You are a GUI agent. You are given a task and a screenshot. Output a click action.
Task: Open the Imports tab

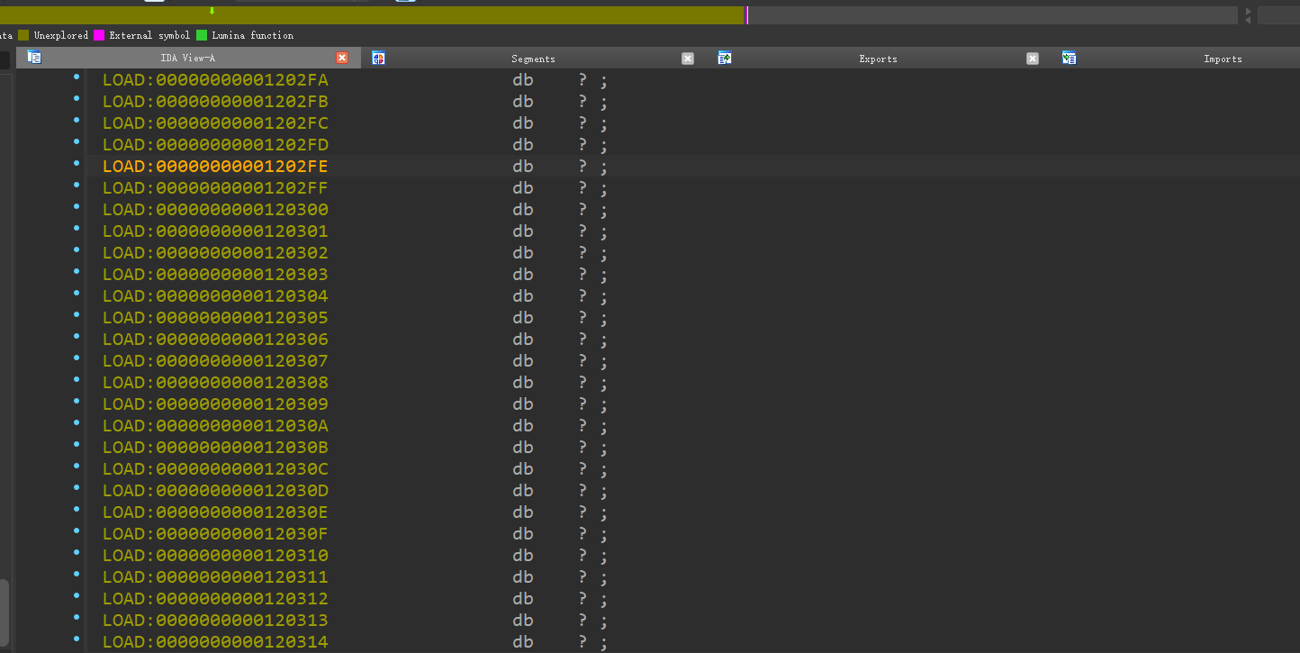pos(1223,59)
